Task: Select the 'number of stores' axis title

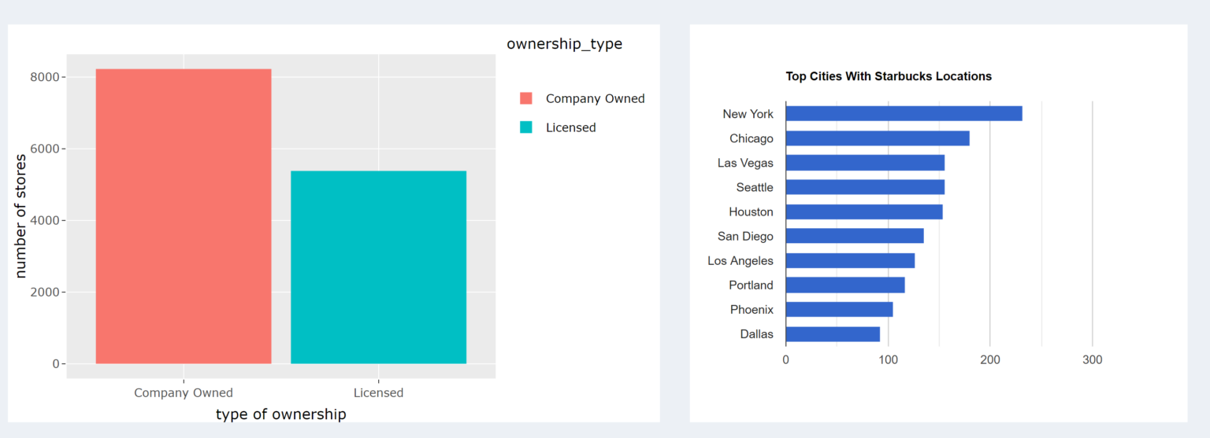Action: (x=21, y=216)
